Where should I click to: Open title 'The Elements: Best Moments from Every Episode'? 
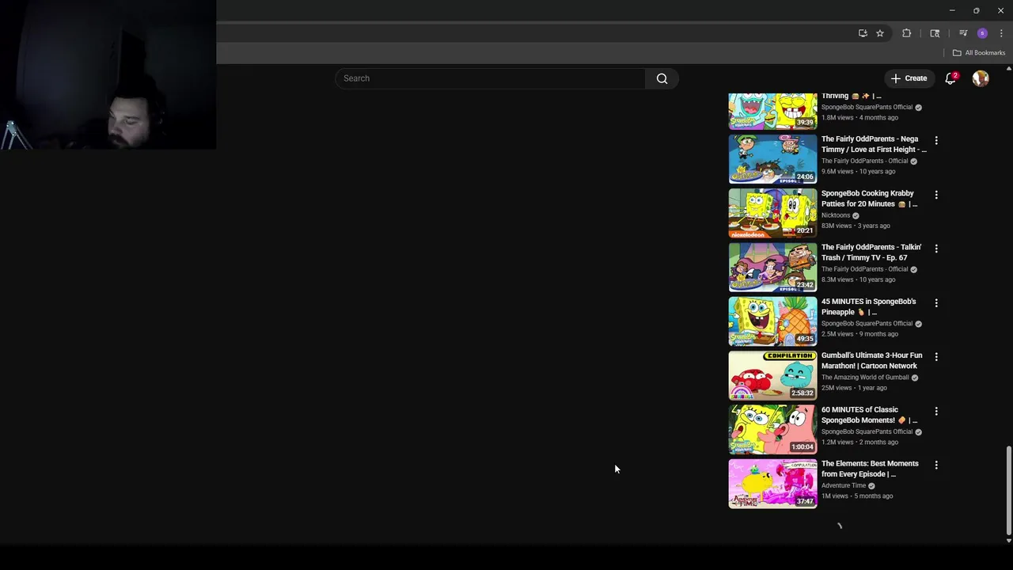coord(870,469)
